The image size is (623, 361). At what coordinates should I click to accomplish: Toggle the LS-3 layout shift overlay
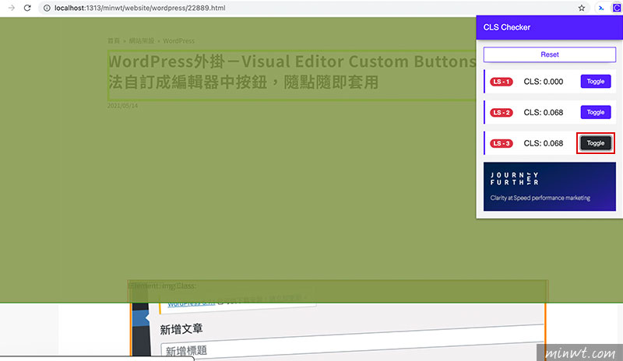click(596, 143)
